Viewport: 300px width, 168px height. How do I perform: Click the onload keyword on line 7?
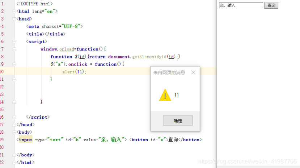tap(67, 49)
